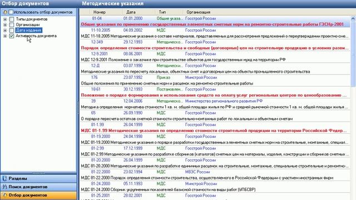Select document number '12-349'
This screenshot has width=356, height=200.
[x=97, y=42]
